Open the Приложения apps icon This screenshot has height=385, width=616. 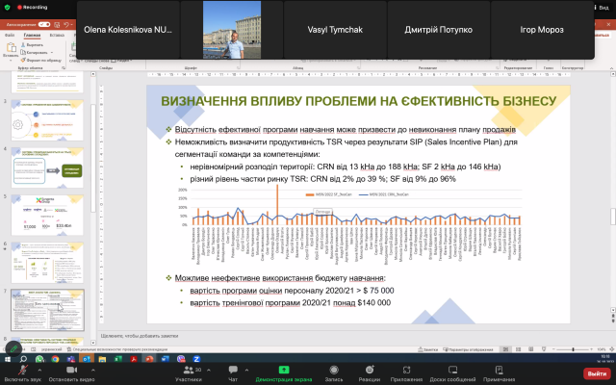click(406, 371)
